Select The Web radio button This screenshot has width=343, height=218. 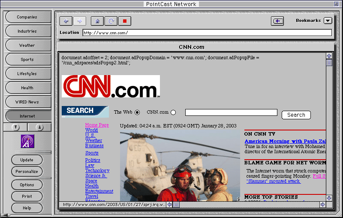click(137, 112)
